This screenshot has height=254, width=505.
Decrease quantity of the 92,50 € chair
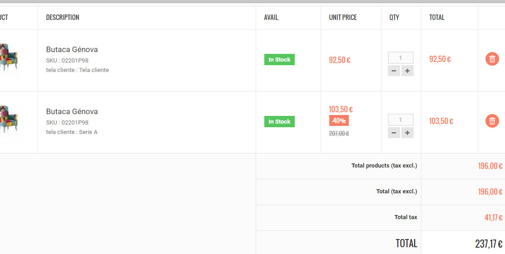(394, 71)
